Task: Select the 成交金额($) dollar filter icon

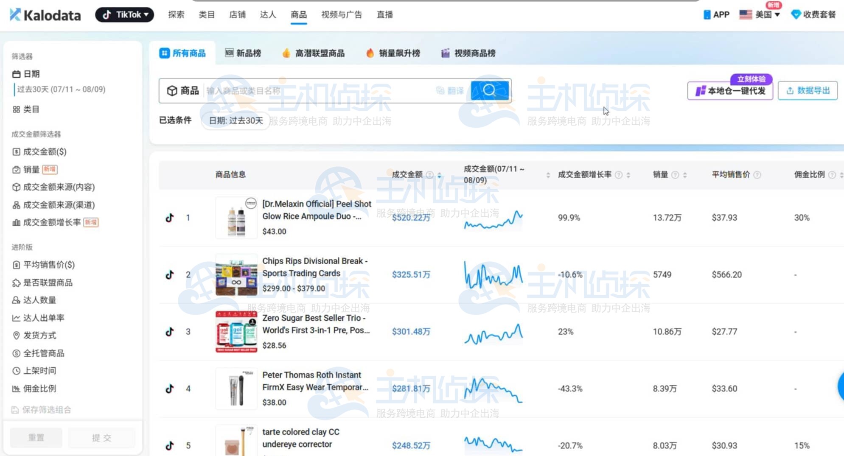Action: pyautogui.click(x=16, y=151)
